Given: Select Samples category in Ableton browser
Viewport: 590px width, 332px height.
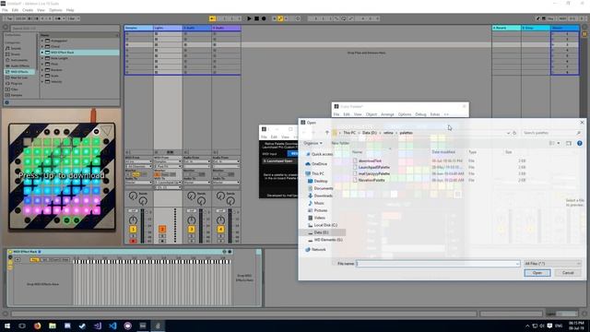Looking at the screenshot, I should [x=17, y=95].
